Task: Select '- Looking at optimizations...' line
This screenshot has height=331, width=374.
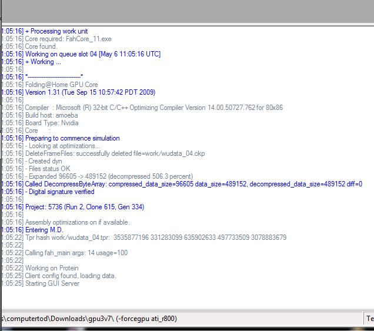Action: (51, 146)
